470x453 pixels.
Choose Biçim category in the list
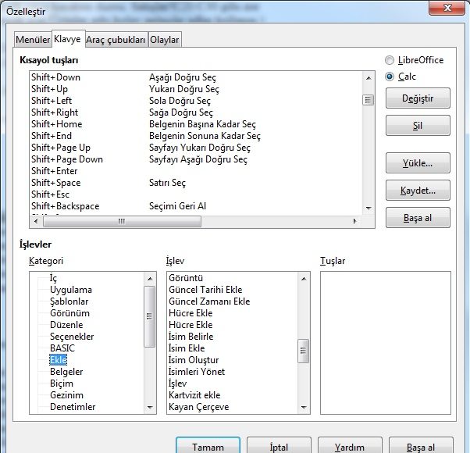[x=62, y=383]
